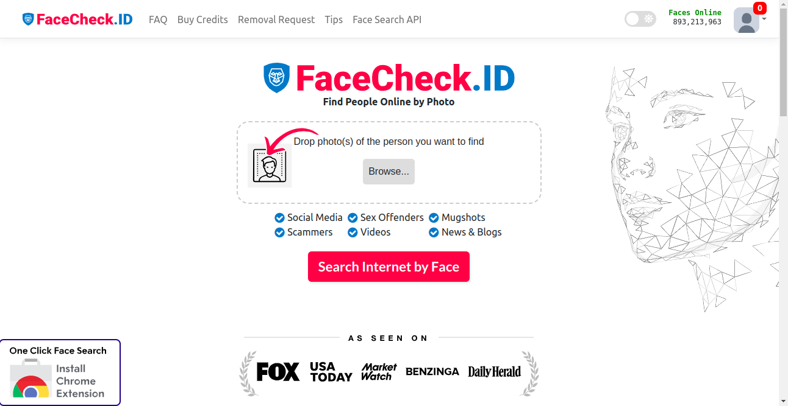Click the FOX logo

pyautogui.click(x=278, y=371)
